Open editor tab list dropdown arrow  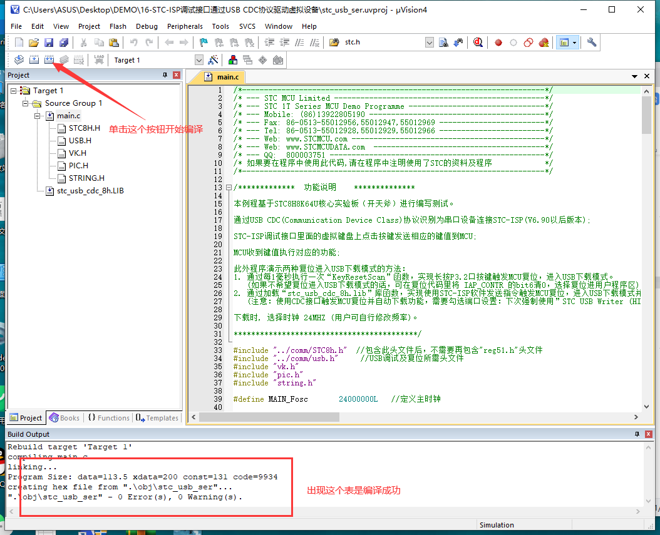pyautogui.click(x=634, y=76)
